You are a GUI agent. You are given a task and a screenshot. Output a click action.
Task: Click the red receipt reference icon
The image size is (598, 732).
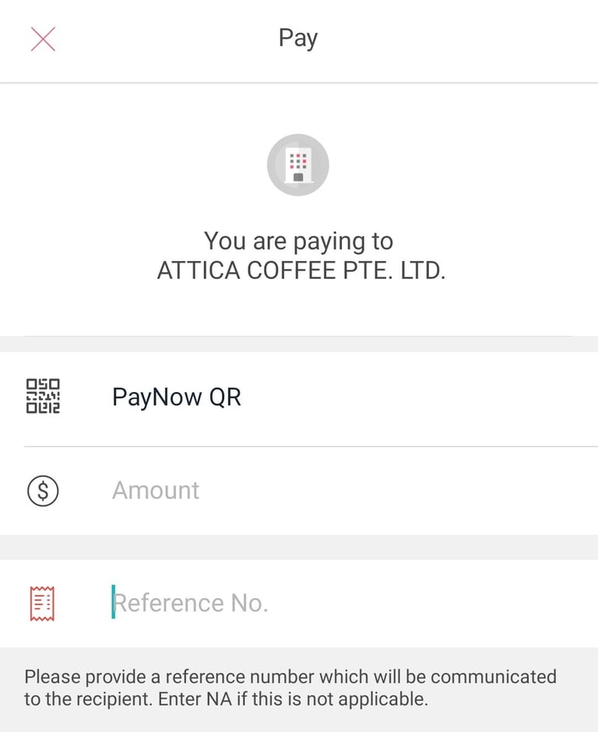pos(43,603)
